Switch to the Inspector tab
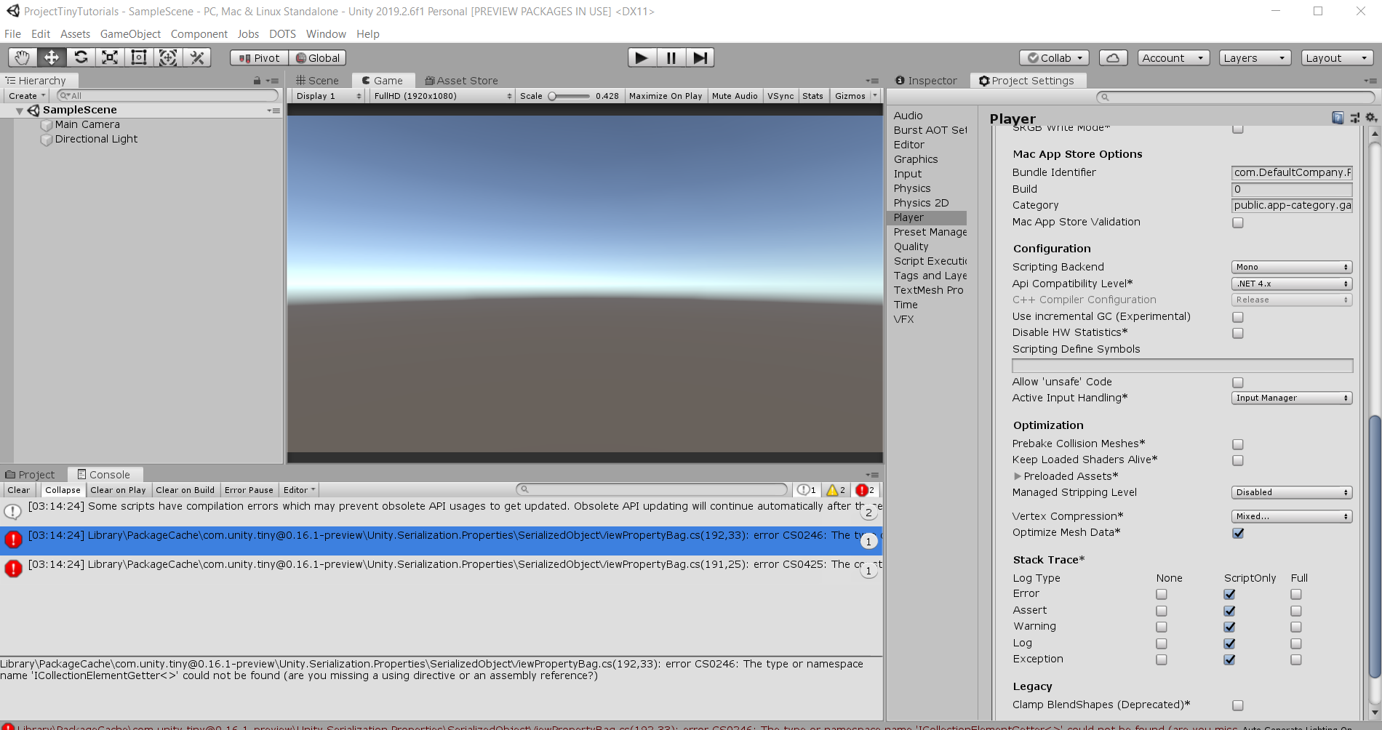1382x730 pixels. tap(927, 81)
